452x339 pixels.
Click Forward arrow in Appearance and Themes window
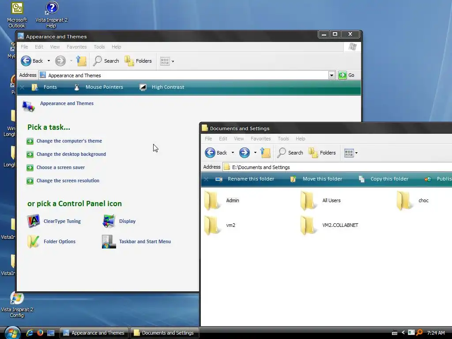pyautogui.click(x=60, y=61)
